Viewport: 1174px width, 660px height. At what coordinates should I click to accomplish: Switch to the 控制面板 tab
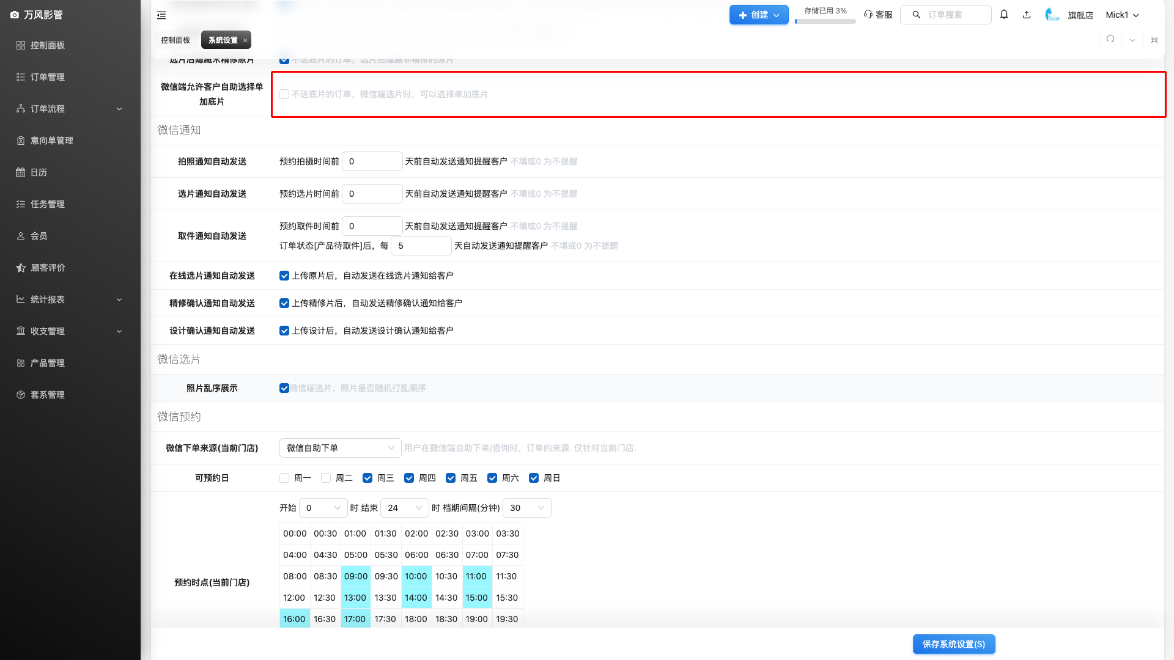175,40
